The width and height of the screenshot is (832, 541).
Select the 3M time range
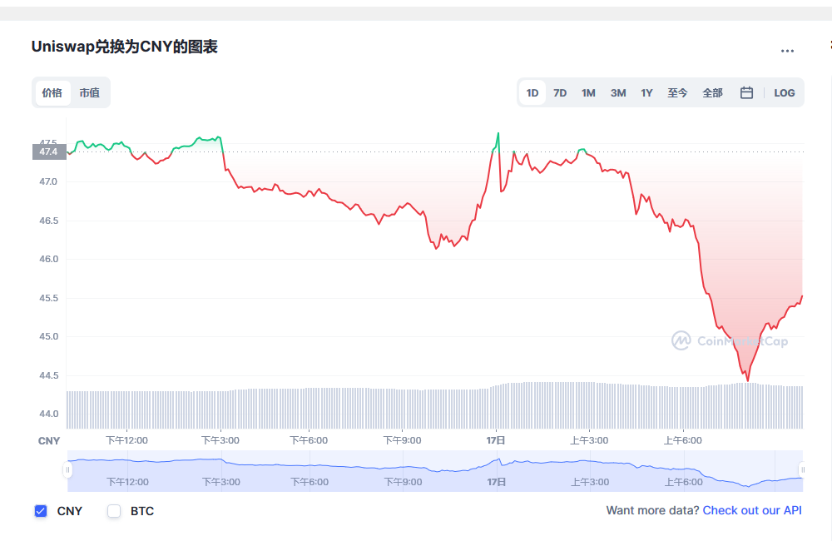click(x=618, y=93)
